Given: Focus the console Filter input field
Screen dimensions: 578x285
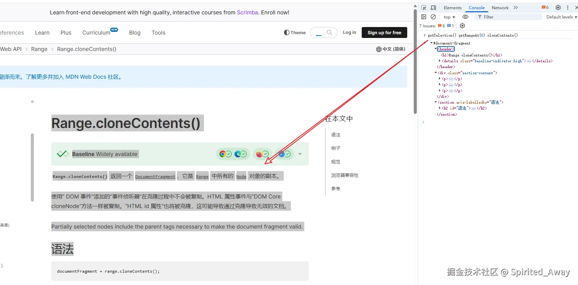Looking at the screenshot, I should click(x=508, y=17).
